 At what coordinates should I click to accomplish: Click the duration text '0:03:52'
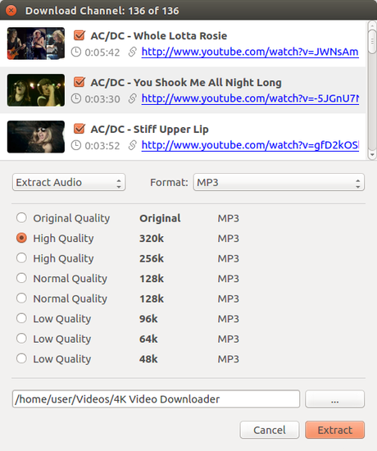(102, 146)
